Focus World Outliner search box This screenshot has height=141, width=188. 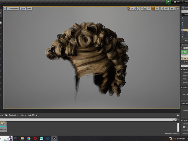pos(185,11)
